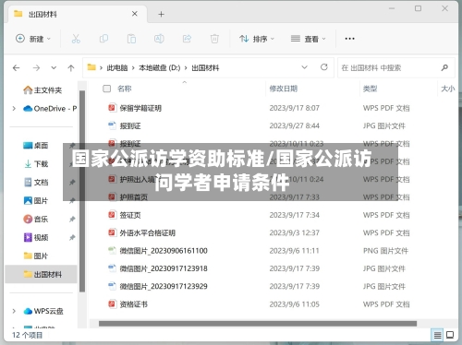Open the 新建 new dropdown
The width and height of the screenshot is (462, 345).
tap(33, 39)
